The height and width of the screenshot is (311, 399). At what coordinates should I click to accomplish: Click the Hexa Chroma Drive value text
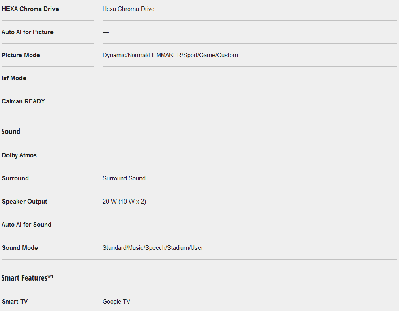tap(128, 9)
